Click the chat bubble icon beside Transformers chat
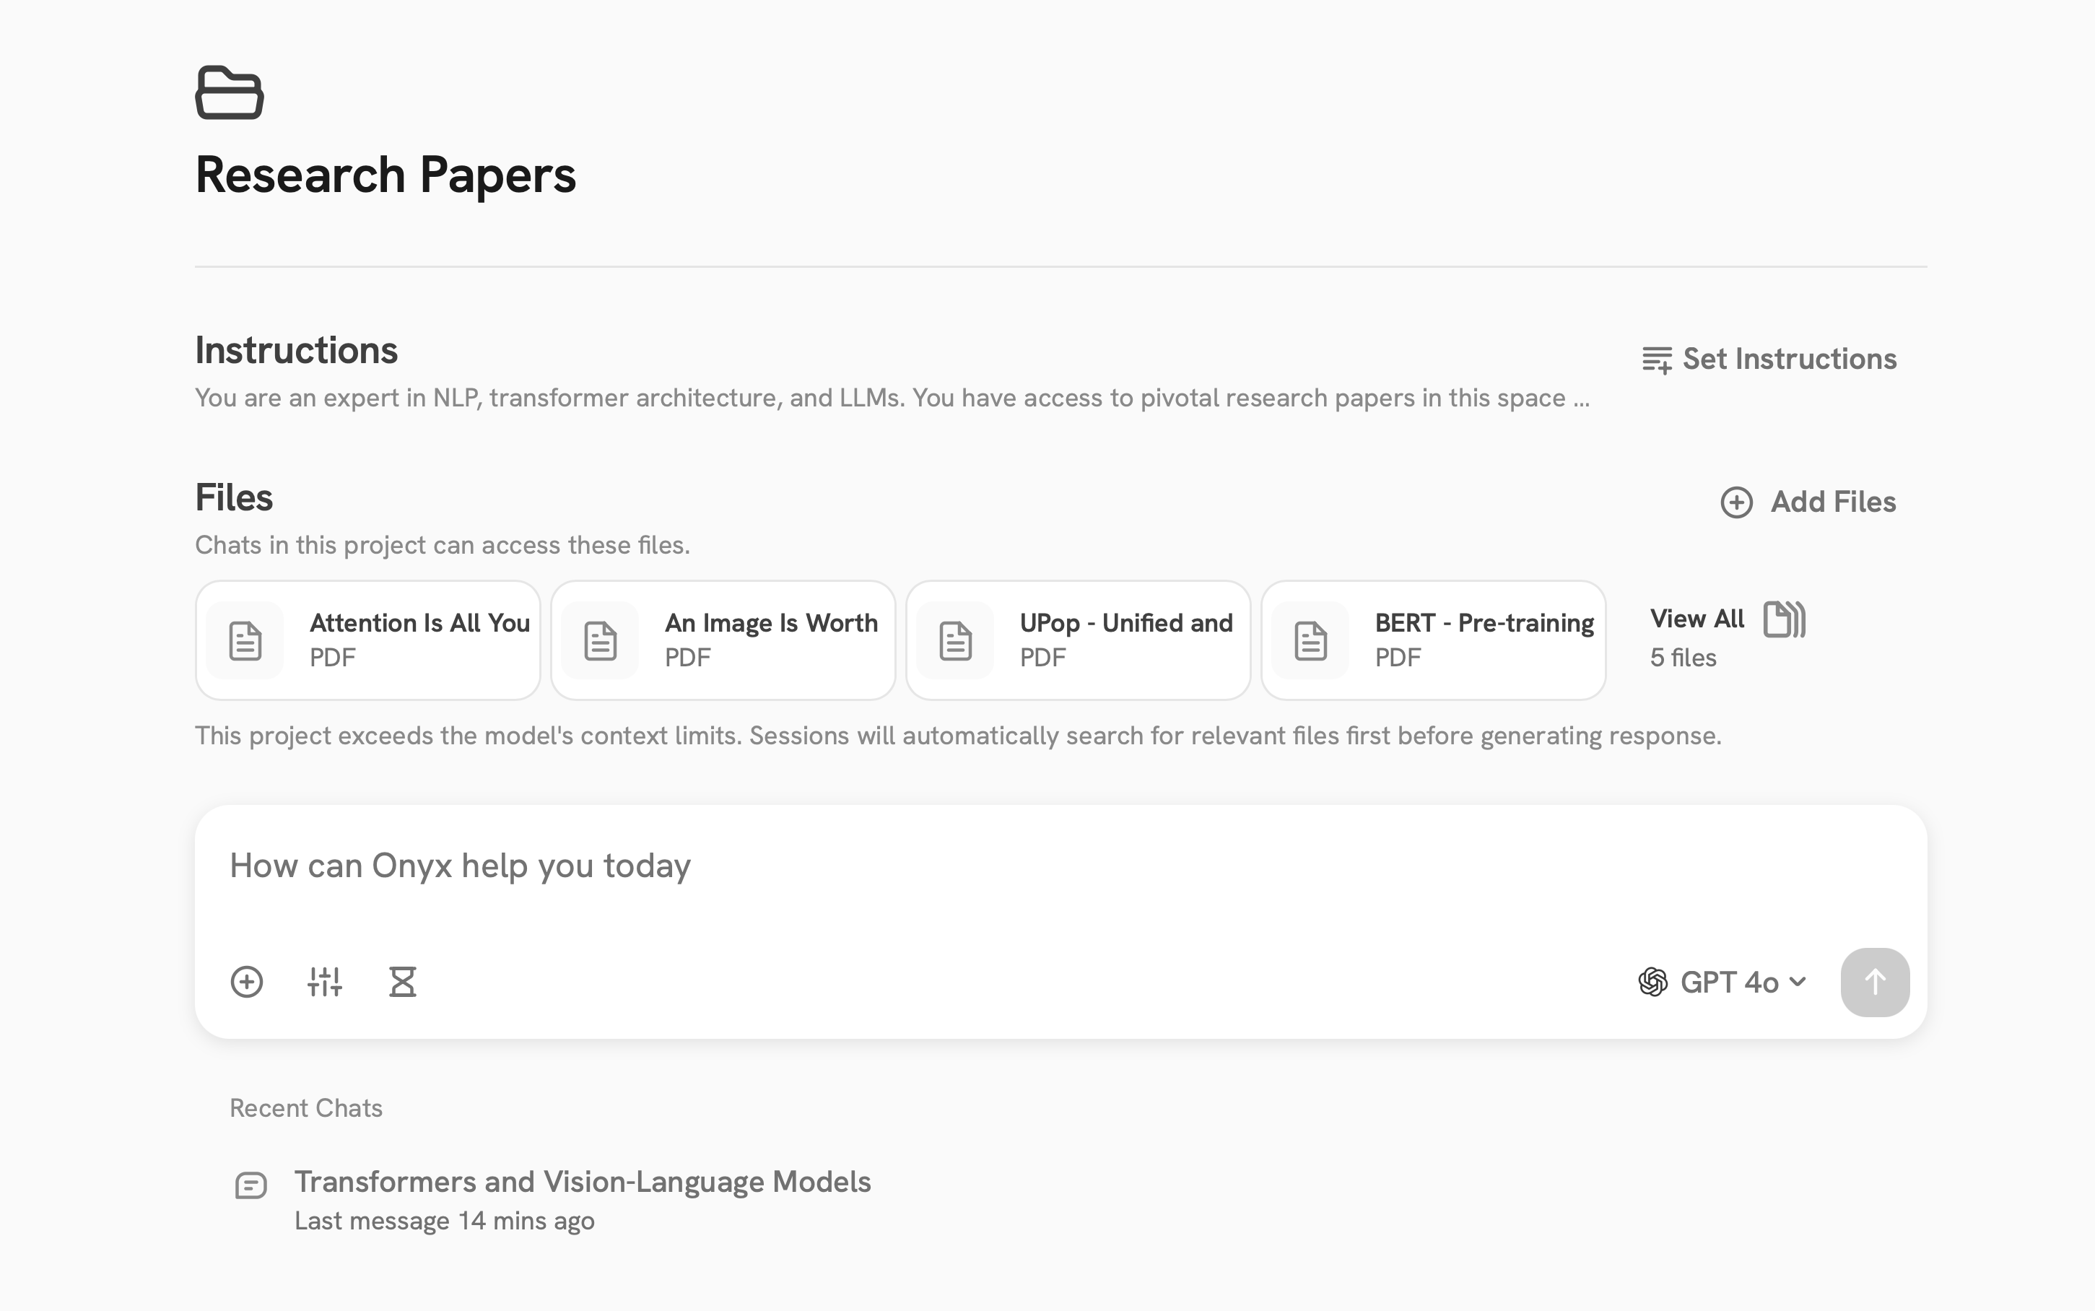The image size is (2095, 1311). 251,1185
